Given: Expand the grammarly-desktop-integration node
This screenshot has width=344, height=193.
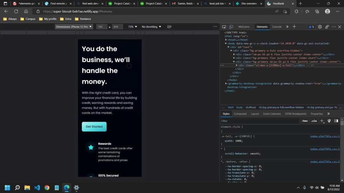Looking at the screenshot, I should (226, 84).
